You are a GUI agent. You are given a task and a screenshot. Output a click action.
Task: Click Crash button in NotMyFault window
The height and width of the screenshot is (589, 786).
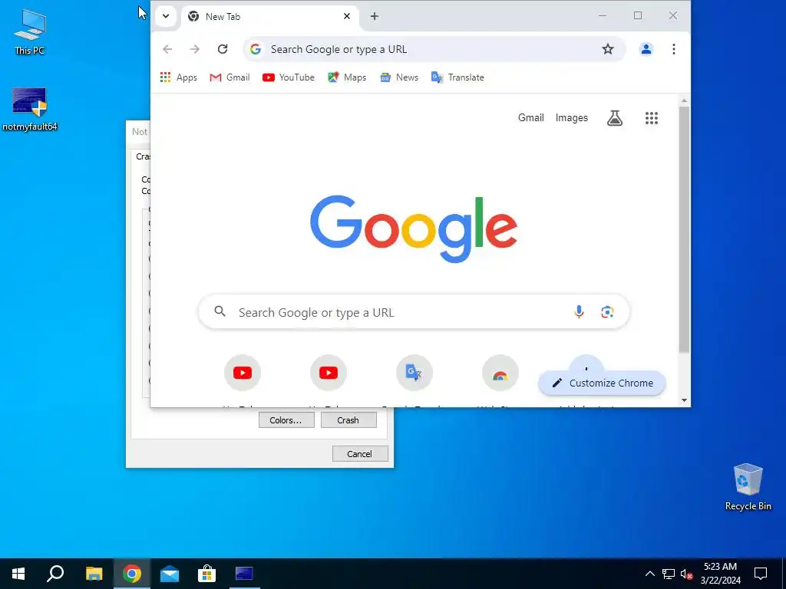(348, 420)
